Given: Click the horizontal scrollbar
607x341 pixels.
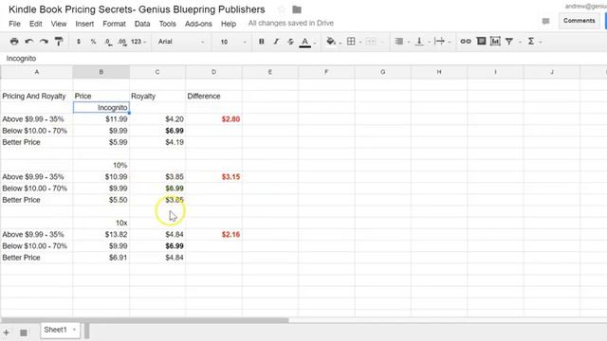Looking at the screenshot, I should pos(145,320).
